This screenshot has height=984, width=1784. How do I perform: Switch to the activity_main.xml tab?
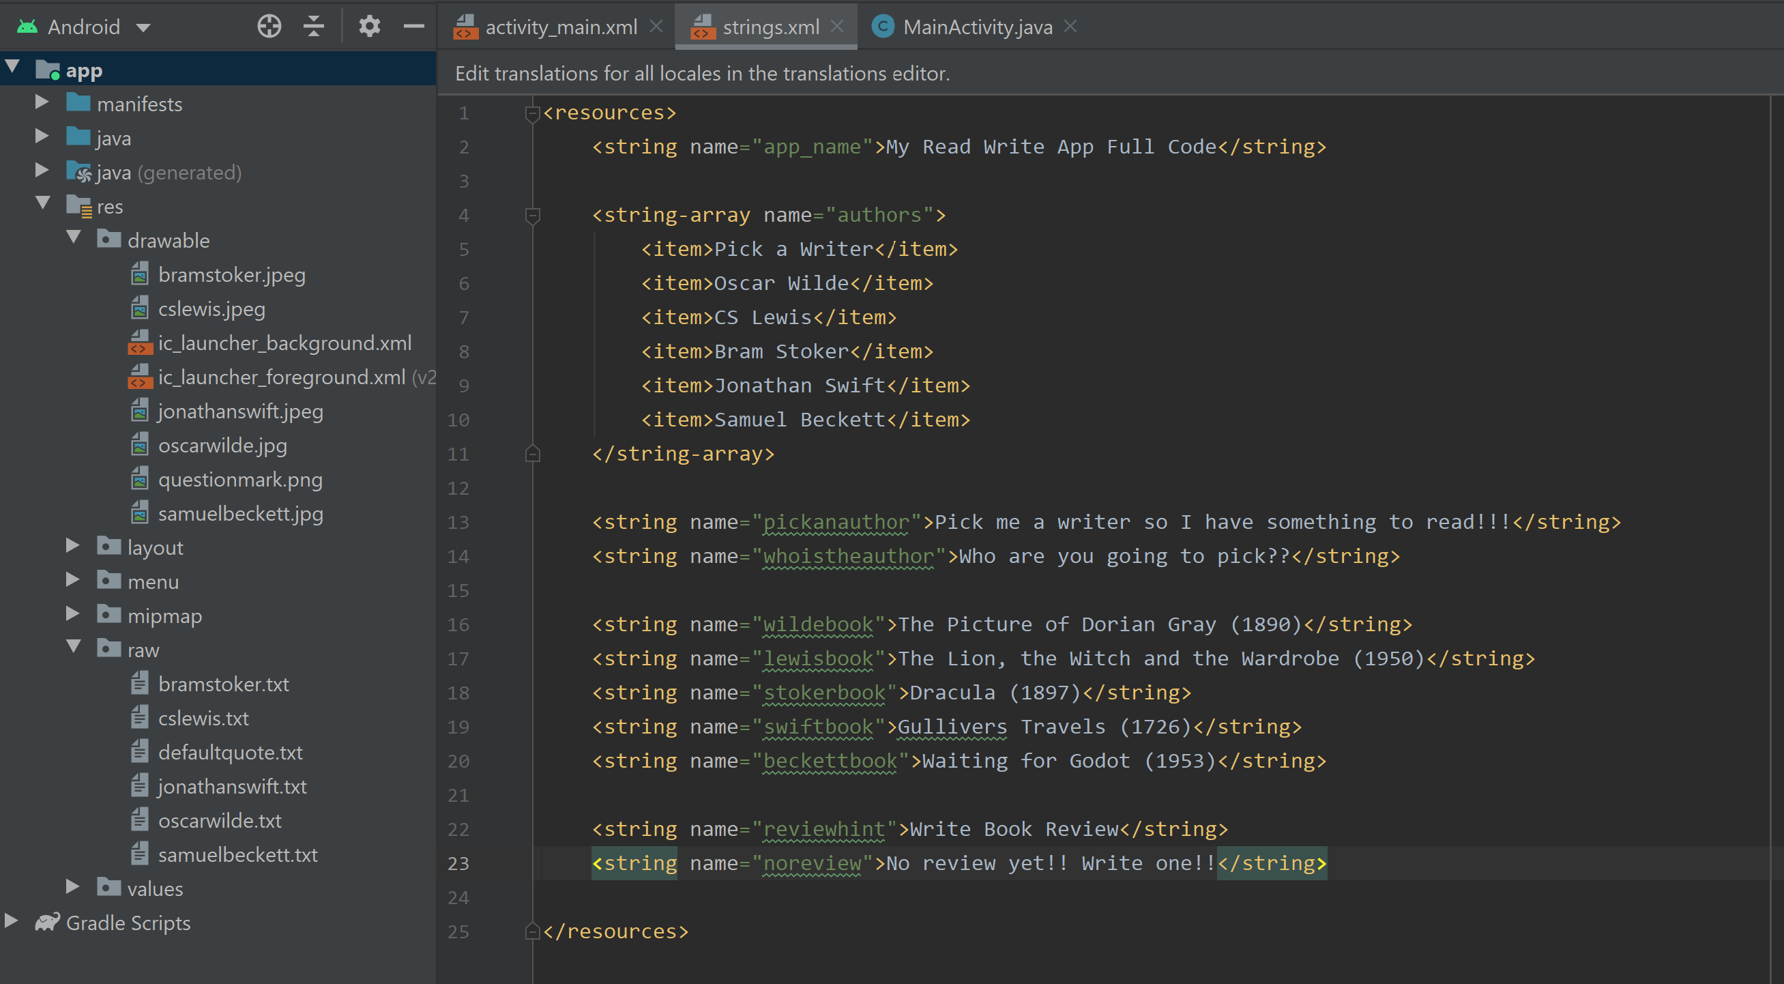click(x=560, y=27)
